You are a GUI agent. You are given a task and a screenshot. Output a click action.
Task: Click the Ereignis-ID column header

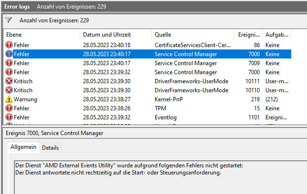coord(248,35)
